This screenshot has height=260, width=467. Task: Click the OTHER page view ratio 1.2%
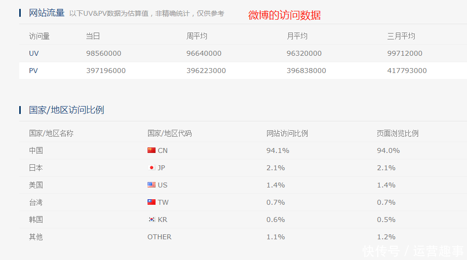click(387, 237)
